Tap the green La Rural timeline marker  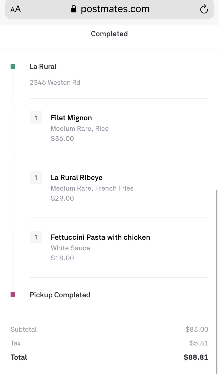pyautogui.click(x=13, y=67)
